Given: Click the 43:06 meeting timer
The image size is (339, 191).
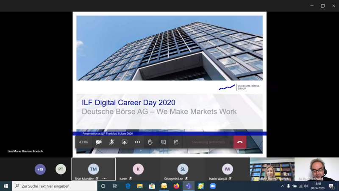Looking at the screenshot, I should point(83,142).
